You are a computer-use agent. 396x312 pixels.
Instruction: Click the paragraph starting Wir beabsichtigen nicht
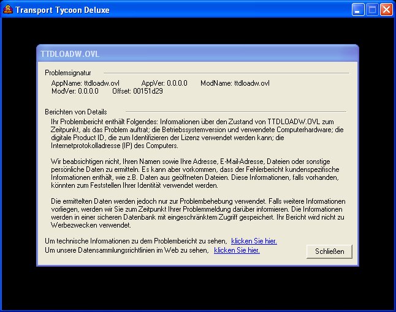coord(195,173)
